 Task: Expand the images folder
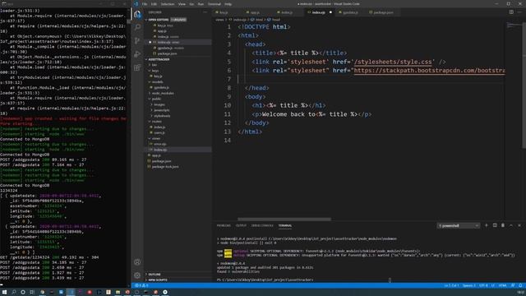click(x=159, y=104)
